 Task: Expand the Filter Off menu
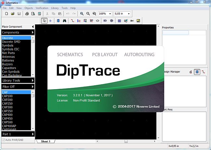click(33, 87)
